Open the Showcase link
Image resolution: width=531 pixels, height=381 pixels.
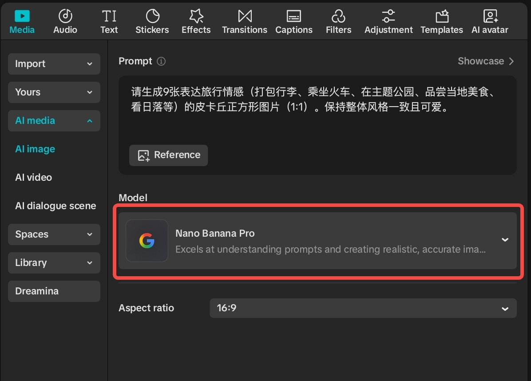point(486,61)
